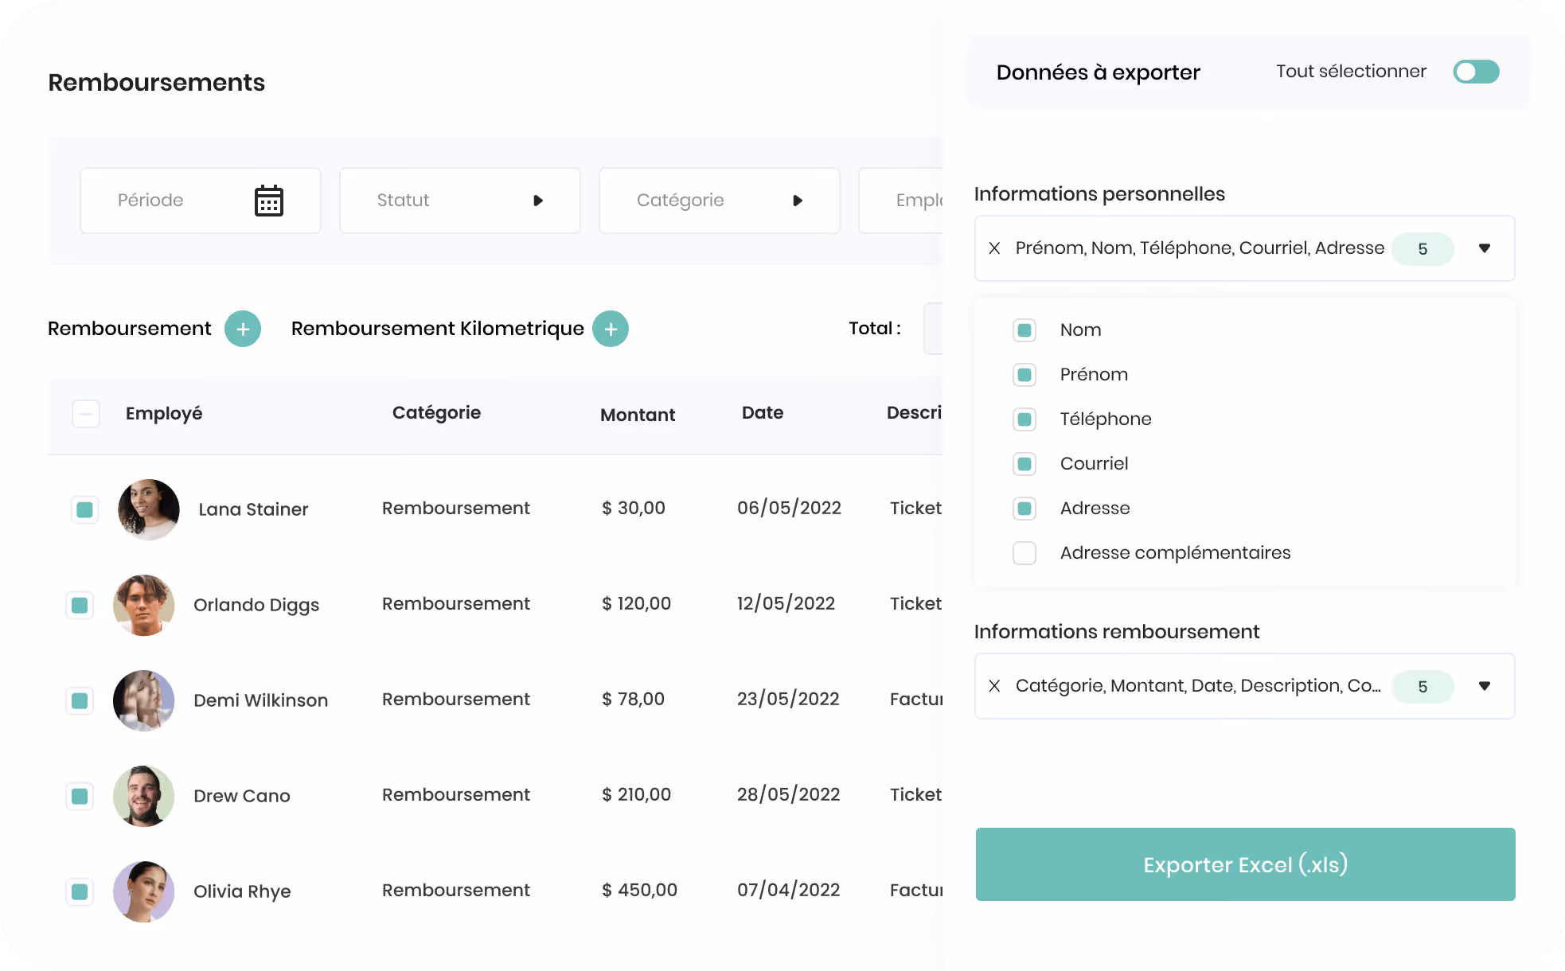Sort by the Catégorie column header
Screen dimensions: 1565x971
pos(436,413)
